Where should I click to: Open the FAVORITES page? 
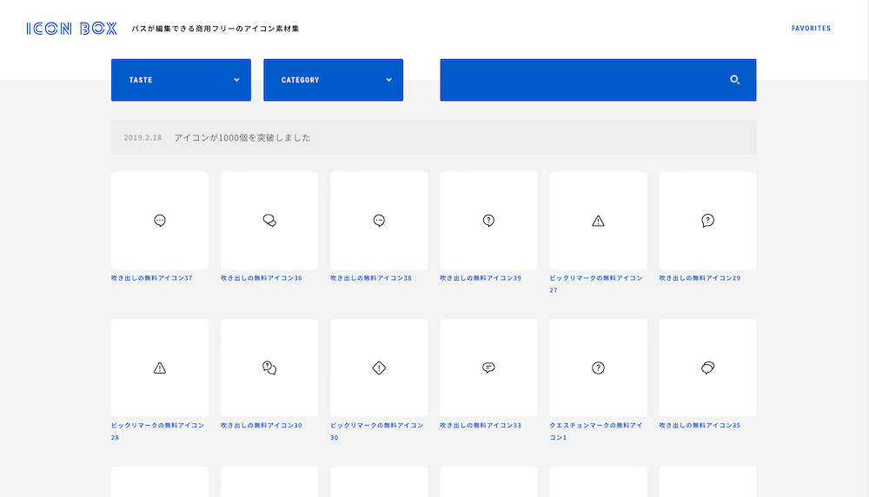pyautogui.click(x=811, y=29)
